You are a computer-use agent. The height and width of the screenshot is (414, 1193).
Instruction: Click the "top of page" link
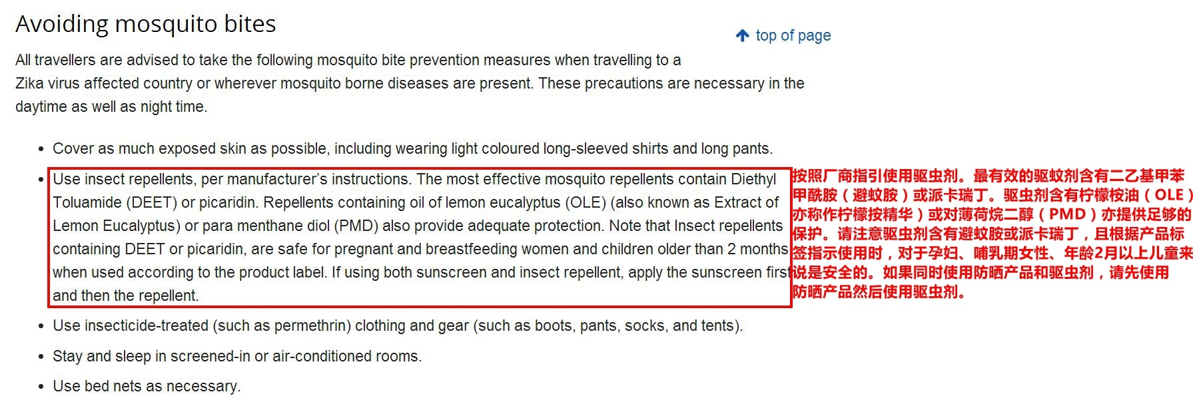pyautogui.click(x=793, y=35)
